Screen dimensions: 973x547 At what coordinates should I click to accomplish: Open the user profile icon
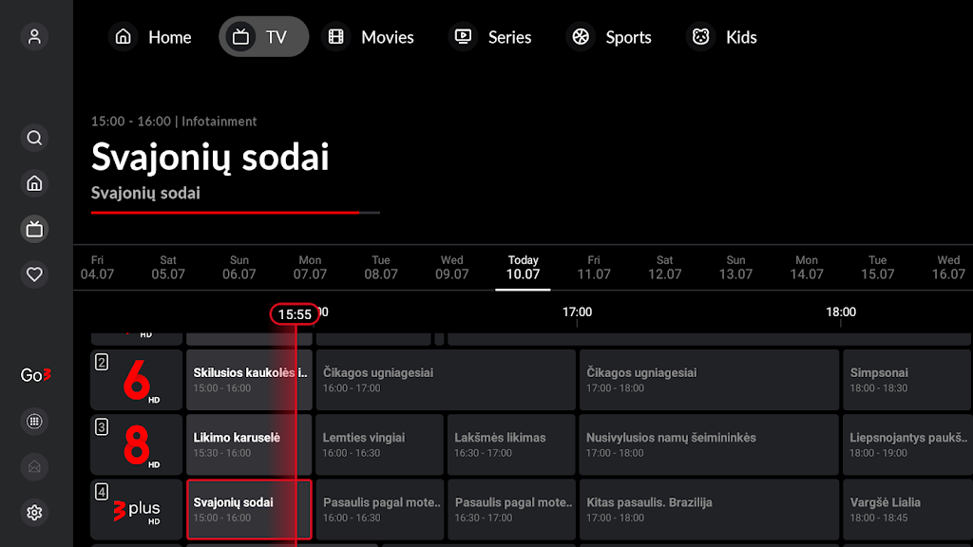(35, 37)
